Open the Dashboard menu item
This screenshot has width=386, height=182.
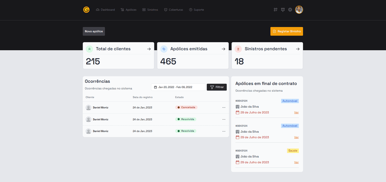click(105, 10)
